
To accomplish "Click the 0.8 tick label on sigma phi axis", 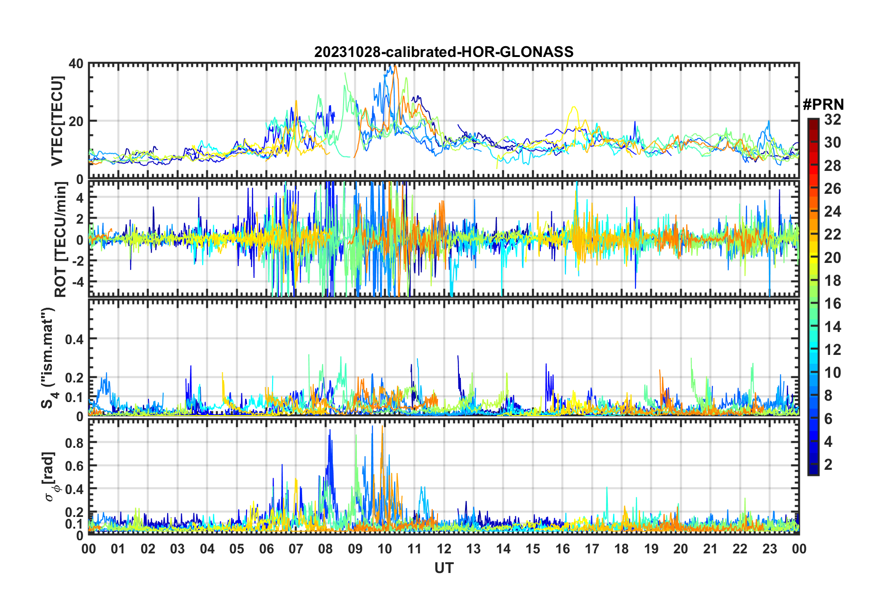I will tap(74, 442).
